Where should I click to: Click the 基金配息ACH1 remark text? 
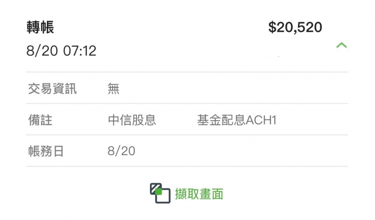coord(237,120)
